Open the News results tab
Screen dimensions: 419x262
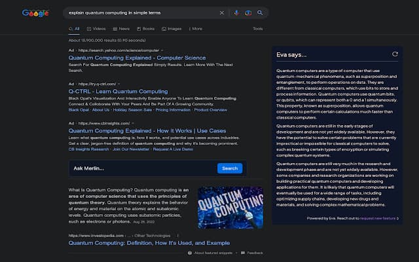(x=120, y=29)
